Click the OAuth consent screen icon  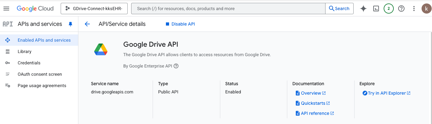click(x=8, y=74)
